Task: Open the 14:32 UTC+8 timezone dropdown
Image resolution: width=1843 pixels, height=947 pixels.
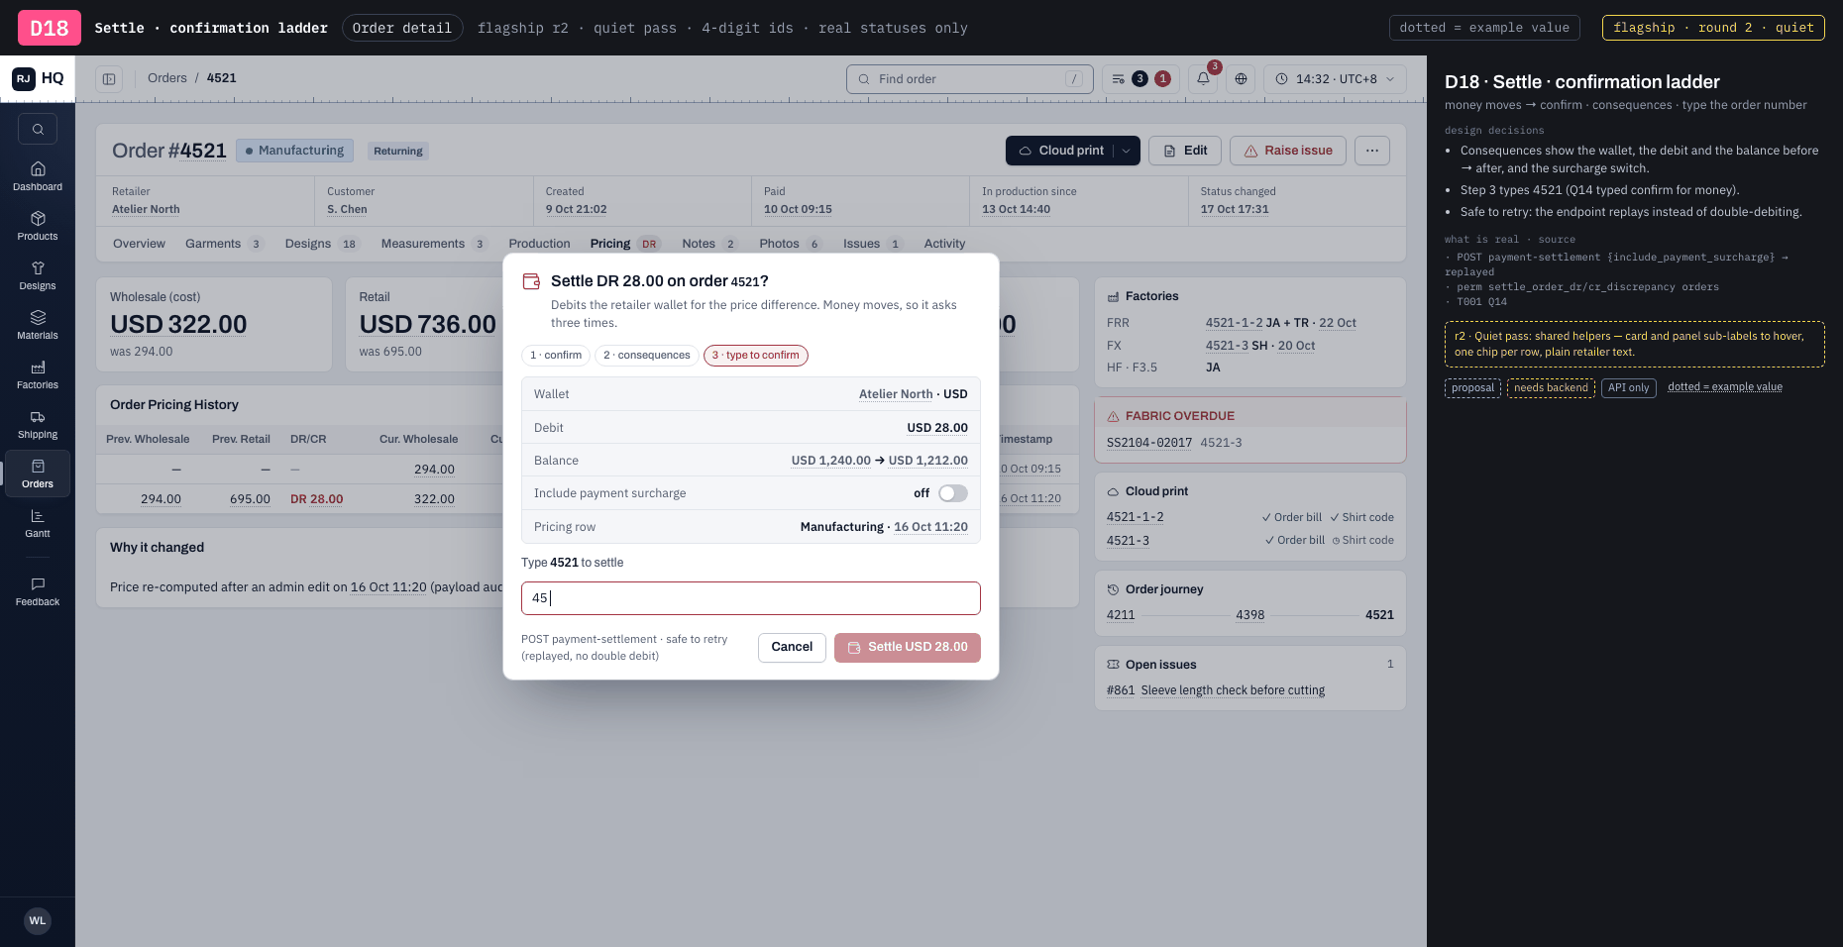Action: pos(1335,78)
